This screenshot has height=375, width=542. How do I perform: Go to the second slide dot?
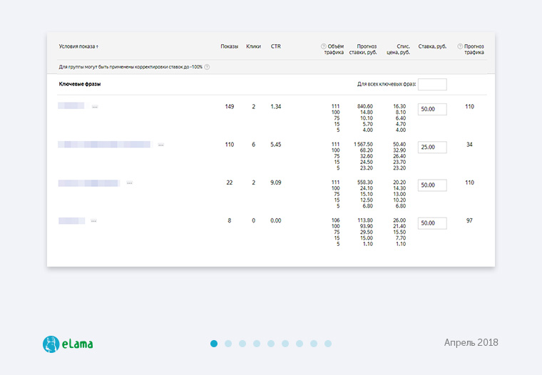228,344
